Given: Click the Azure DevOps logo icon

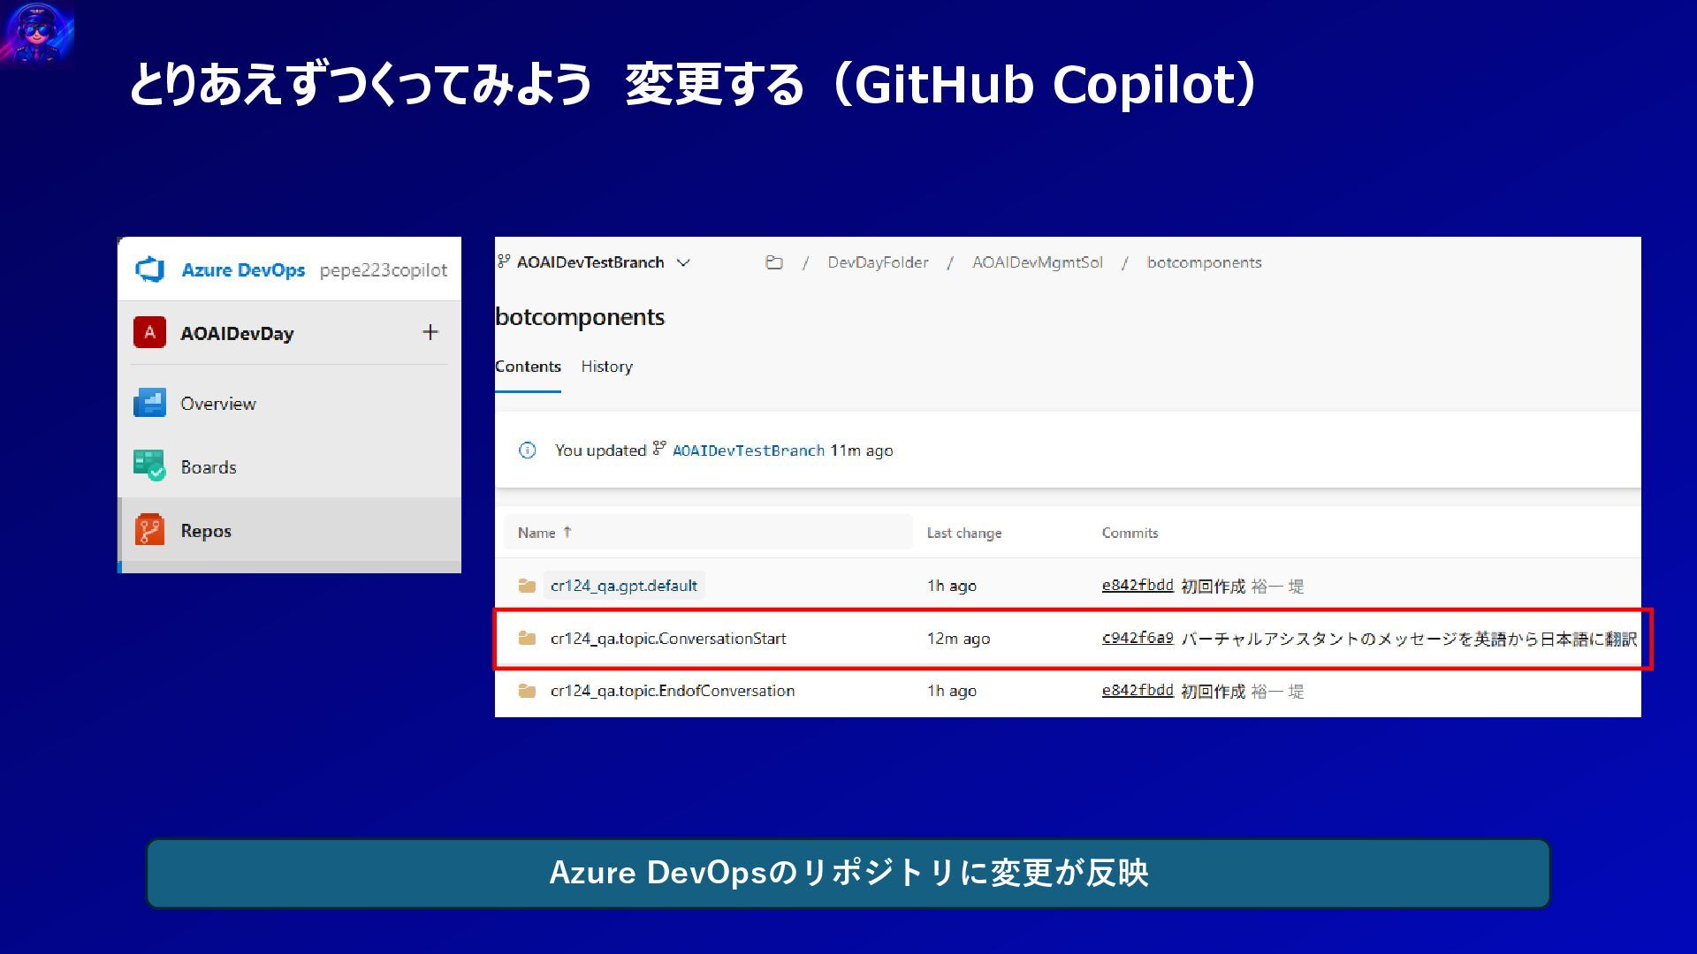Looking at the screenshot, I should point(150,269).
